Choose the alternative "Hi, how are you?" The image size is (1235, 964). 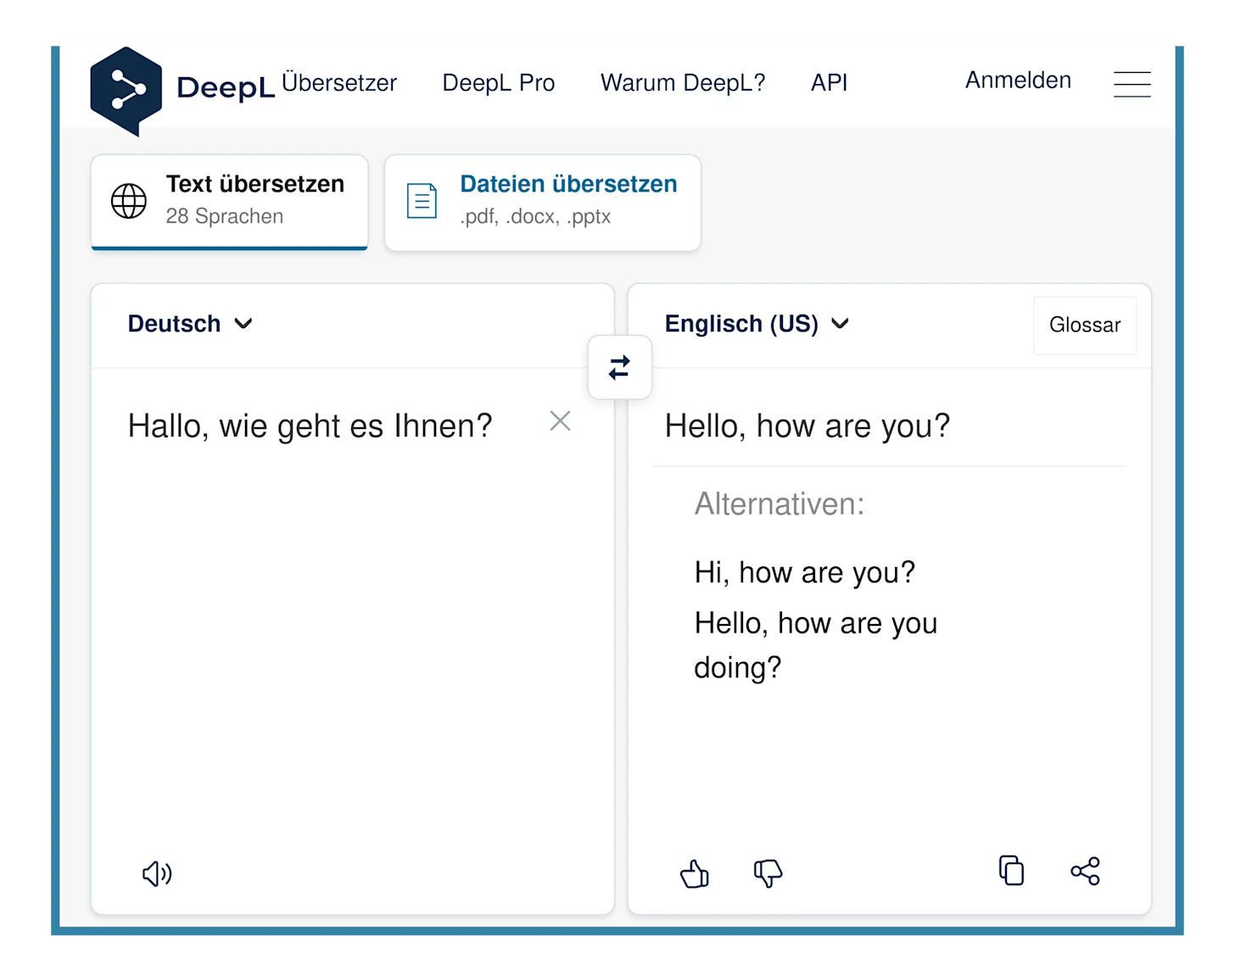point(805,572)
